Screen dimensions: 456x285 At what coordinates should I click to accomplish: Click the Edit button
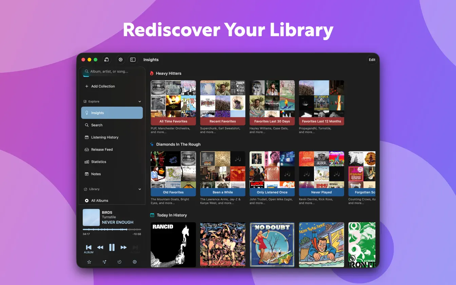[372, 60]
